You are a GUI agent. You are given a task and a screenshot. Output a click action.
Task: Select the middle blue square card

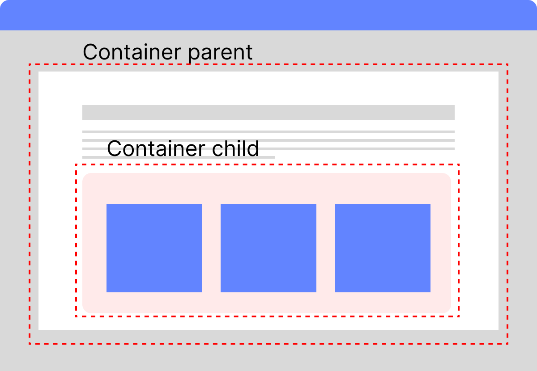click(268, 248)
